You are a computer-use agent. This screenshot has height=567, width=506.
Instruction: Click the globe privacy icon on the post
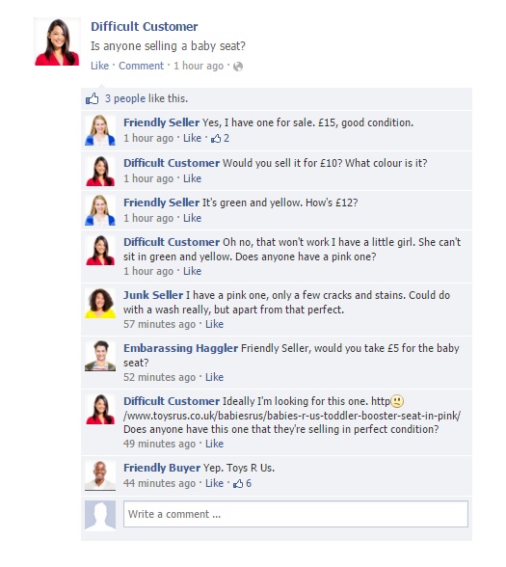click(238, 67)
